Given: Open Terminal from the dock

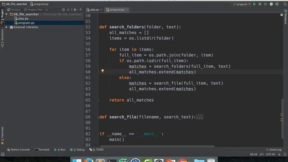Looking at the screenshot, I should click(x=112, y=160).
